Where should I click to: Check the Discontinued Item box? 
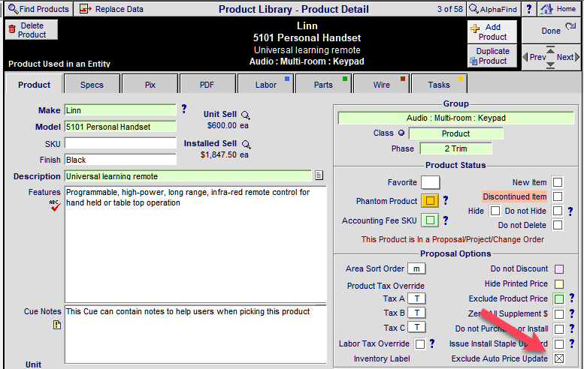click(x=558, y=196)
